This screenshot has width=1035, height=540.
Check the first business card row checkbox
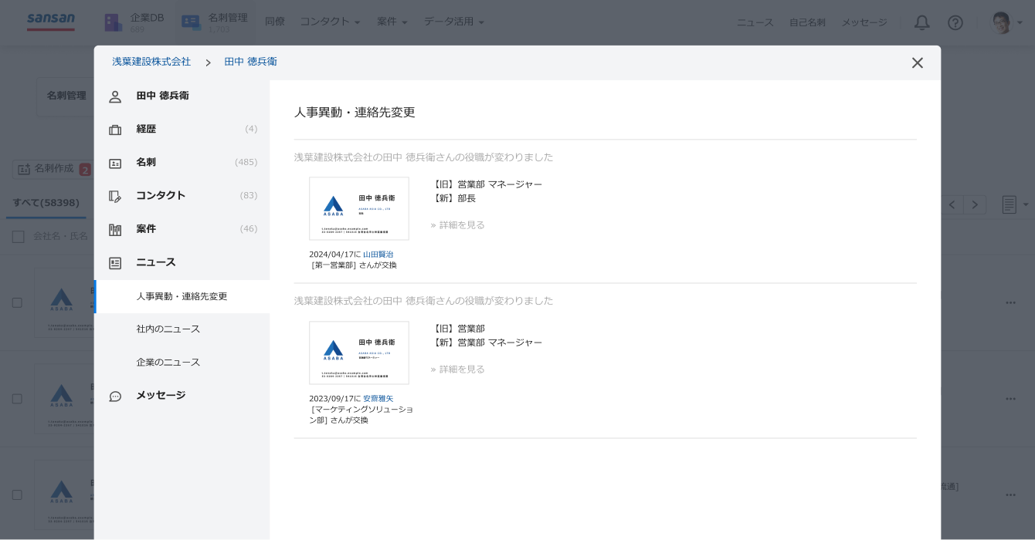(17, 302)
